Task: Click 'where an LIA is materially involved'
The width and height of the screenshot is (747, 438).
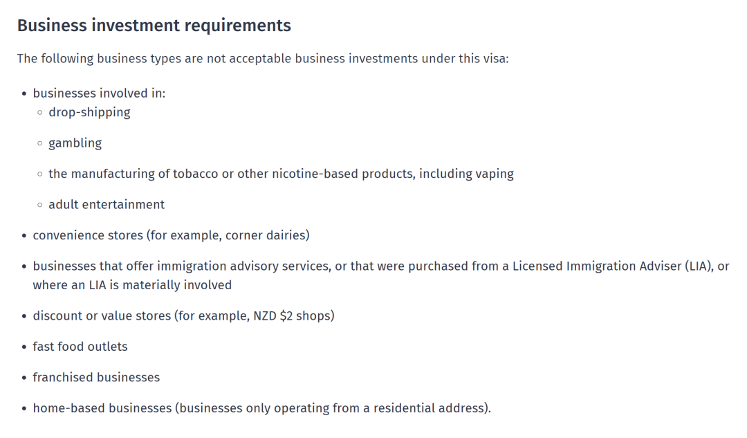Action: point(132,285)
